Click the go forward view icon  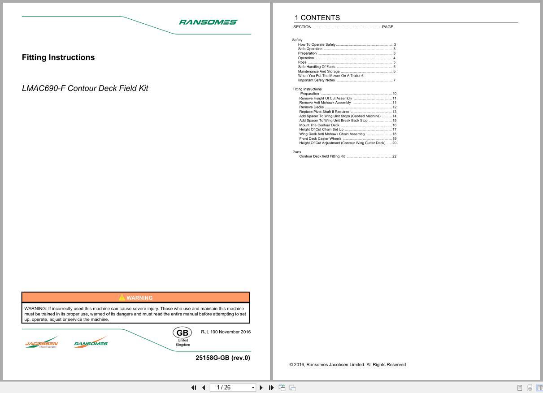(x=292, y=388)
